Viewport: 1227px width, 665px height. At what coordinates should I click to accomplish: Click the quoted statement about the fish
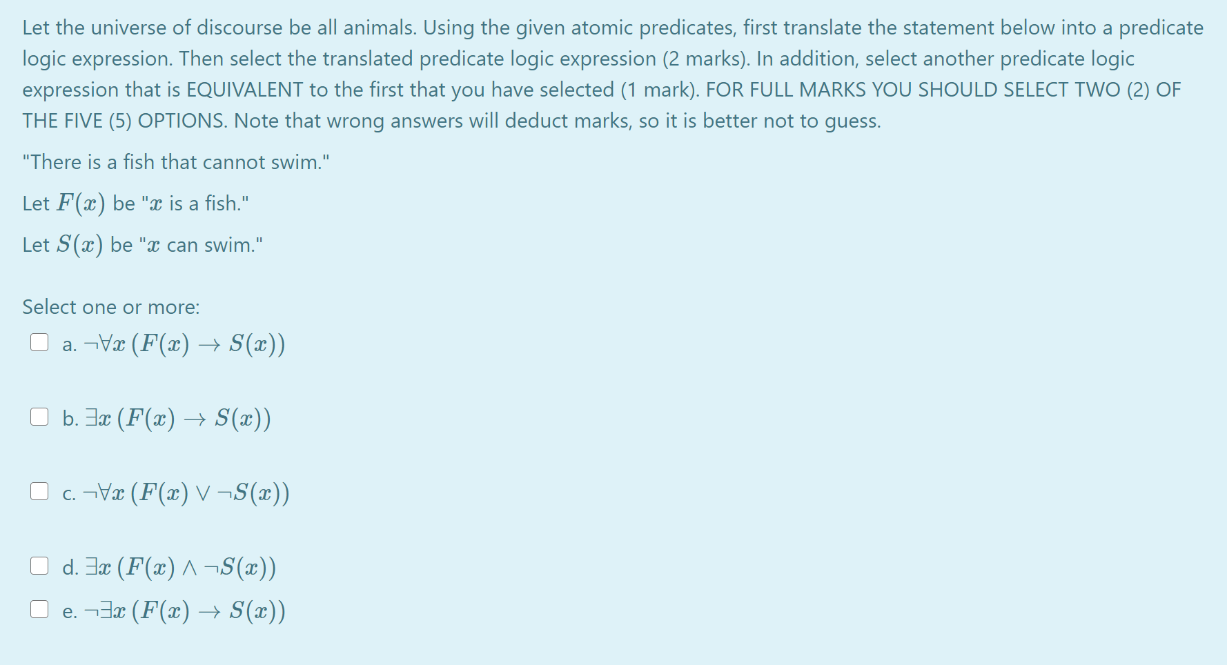point(175,161)
